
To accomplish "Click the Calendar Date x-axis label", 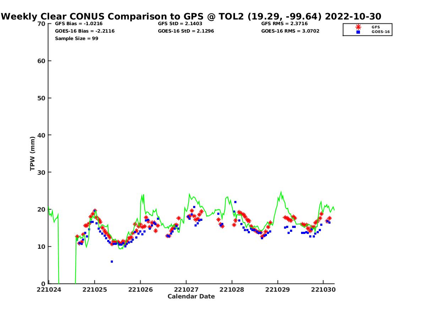I will tap(191, 296).
